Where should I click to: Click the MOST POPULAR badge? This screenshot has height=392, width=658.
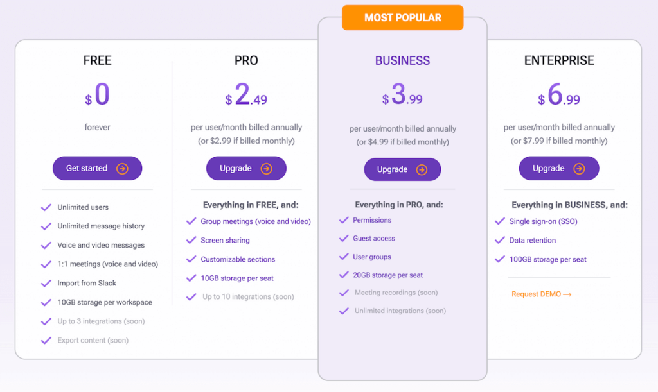pos(402,17)
